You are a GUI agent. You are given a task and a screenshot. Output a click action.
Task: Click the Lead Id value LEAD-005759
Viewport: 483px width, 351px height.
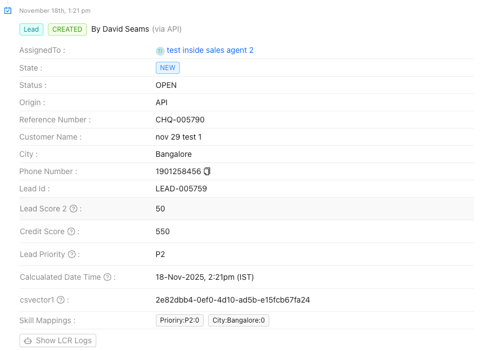(x=181, y=189)
